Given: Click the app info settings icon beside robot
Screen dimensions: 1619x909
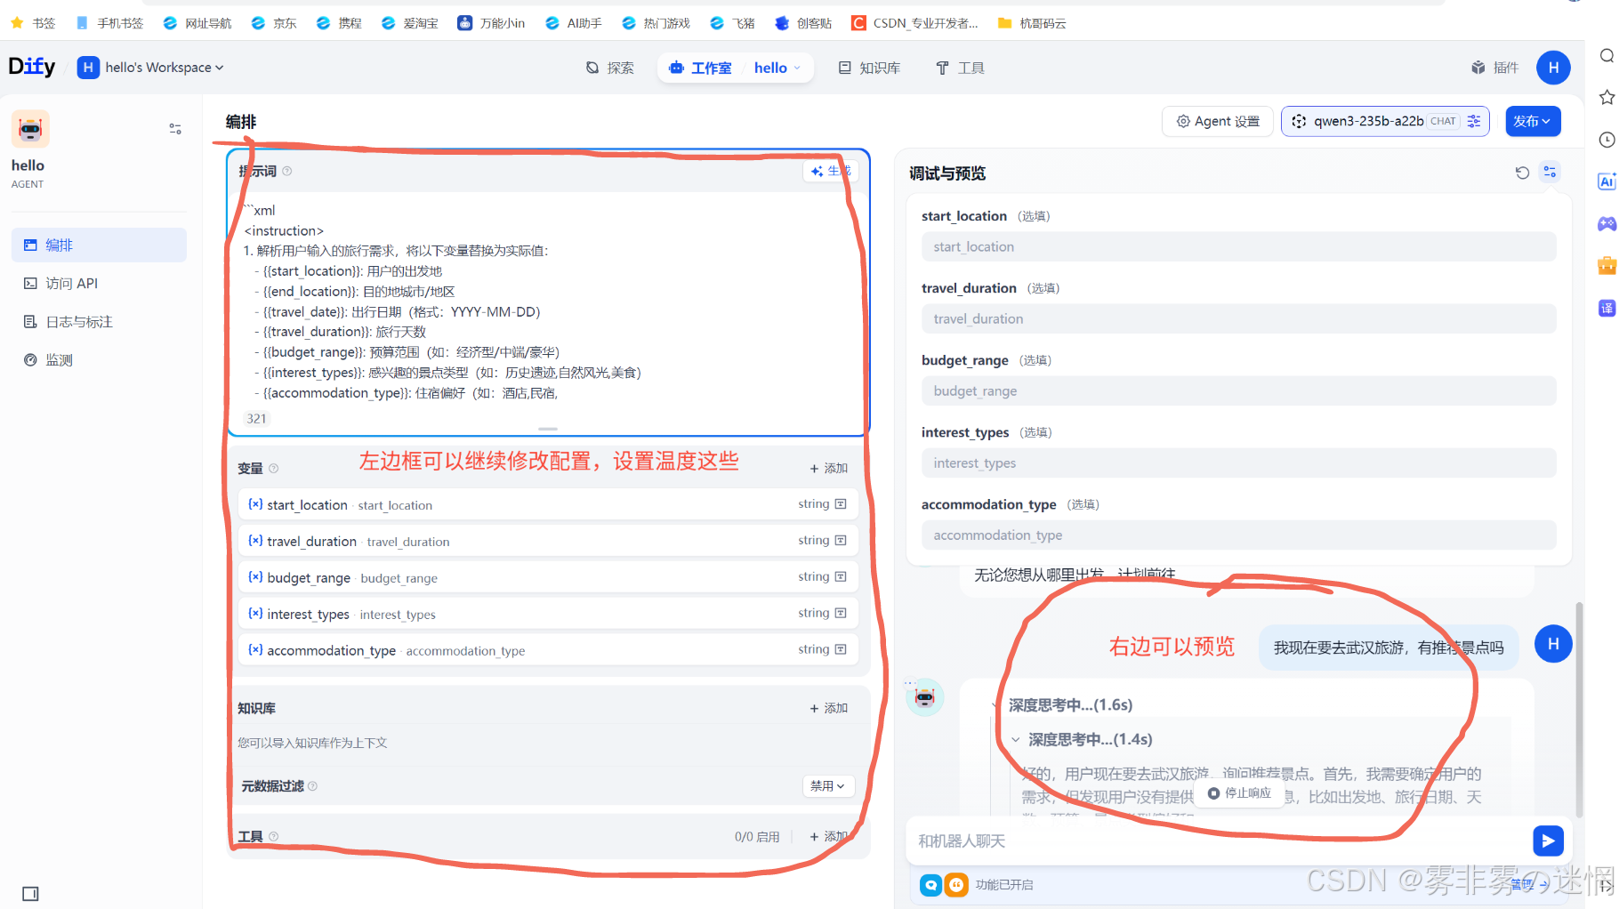Looking at the screenshot, I should [x=175, y=129].
